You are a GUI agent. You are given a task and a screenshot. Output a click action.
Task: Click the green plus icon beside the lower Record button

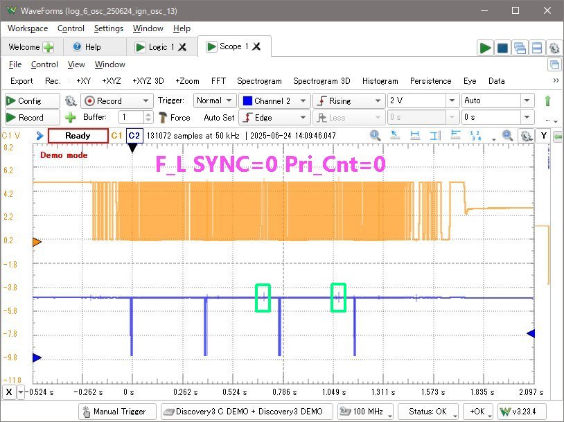click(x=71, y=117)
